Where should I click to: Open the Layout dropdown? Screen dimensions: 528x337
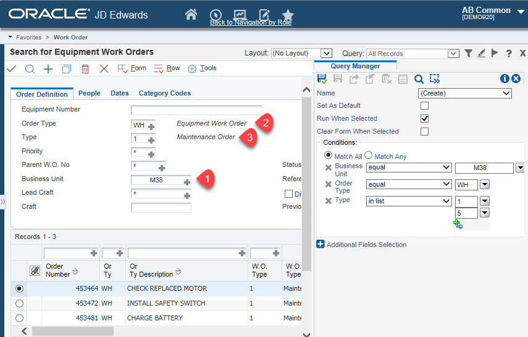tap(326, 53)
